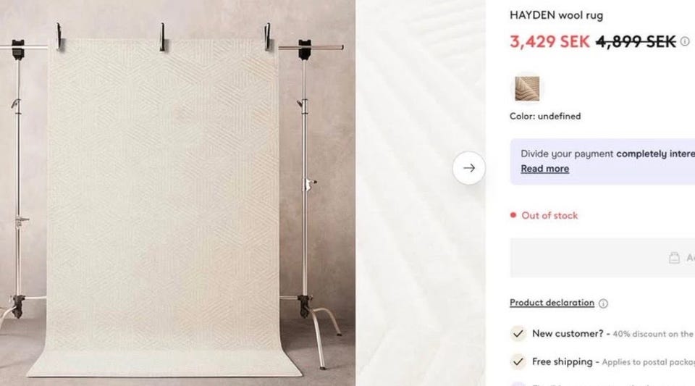The height and width of the screenshot is (386, 695).
Task: Click the info icon next to Product declaration
Action: point(603,303)
